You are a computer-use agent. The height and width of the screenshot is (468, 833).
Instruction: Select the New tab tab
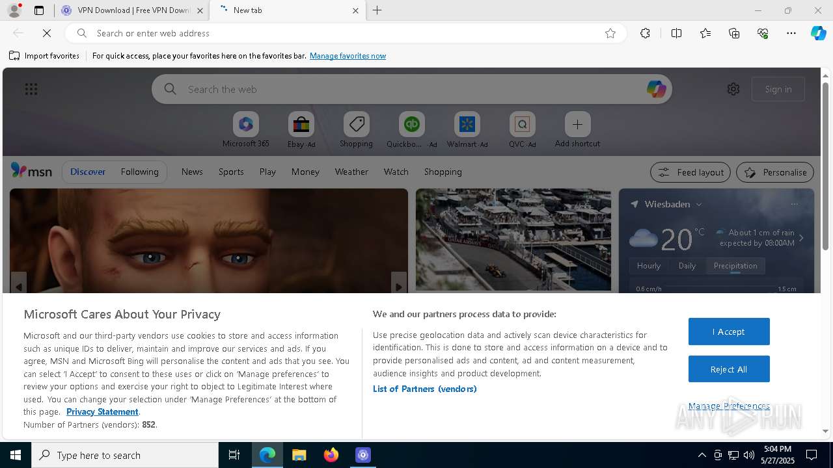click(288, 10)
